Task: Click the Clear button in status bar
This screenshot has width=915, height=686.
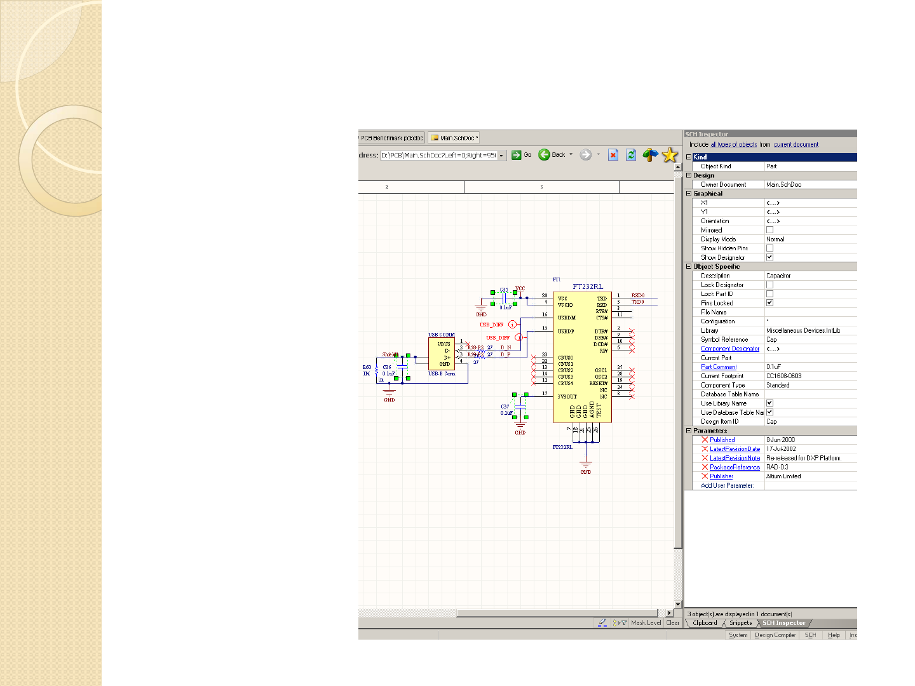Action: (673, 623)
